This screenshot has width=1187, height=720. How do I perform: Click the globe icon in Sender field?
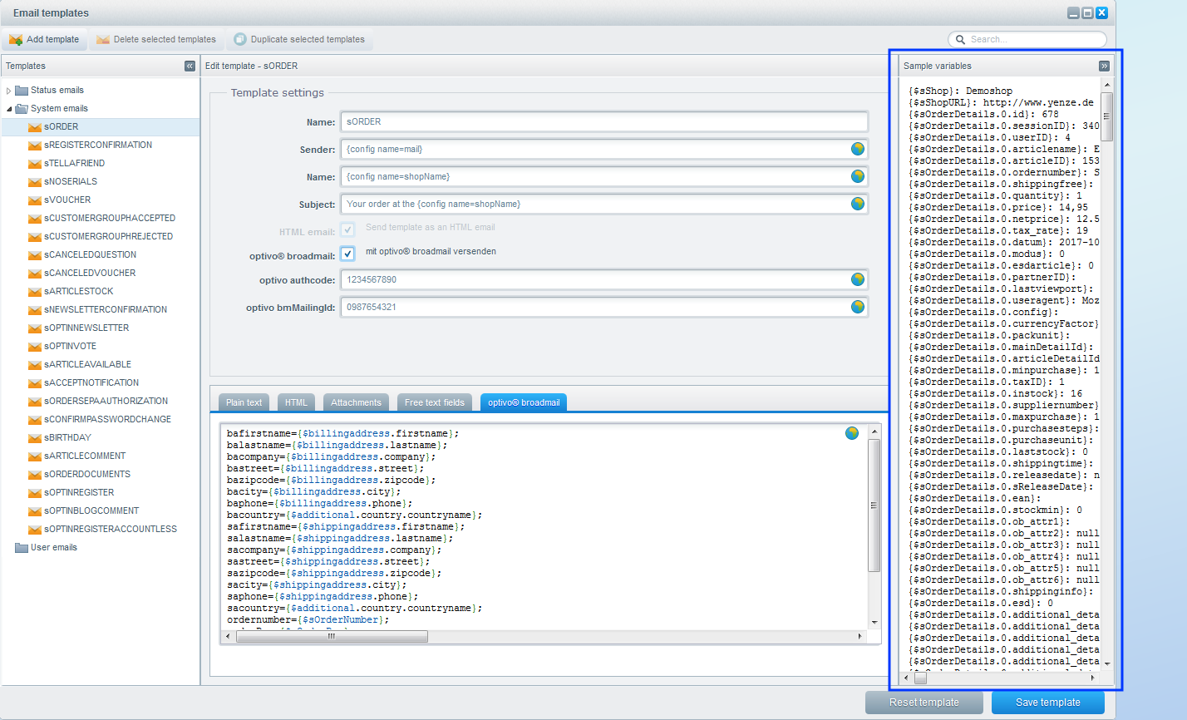pyautogui.click(x=858, y=149)
